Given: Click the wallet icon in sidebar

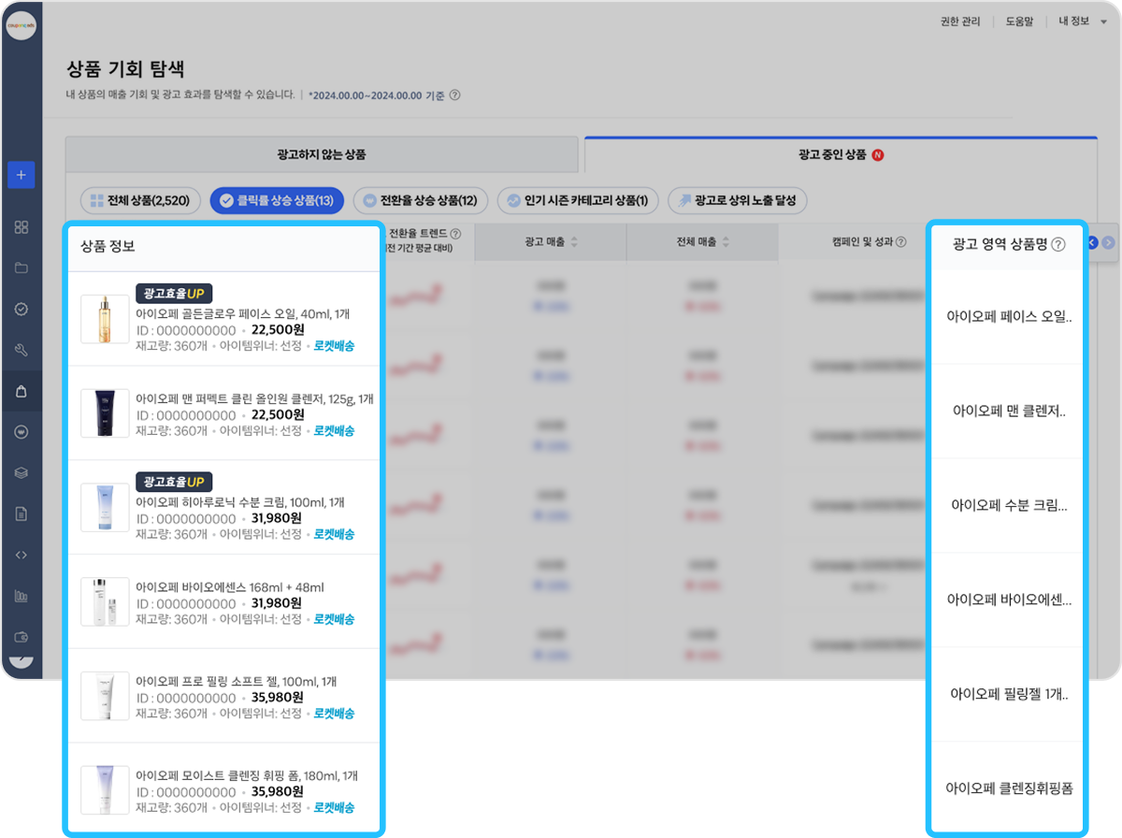Looking at the screenshot, I should tap(22, 637).
